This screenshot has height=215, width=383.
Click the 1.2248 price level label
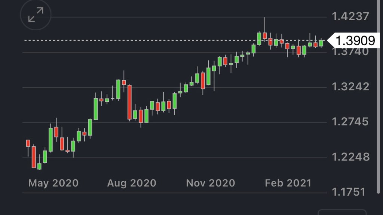[x=350, y=157]
